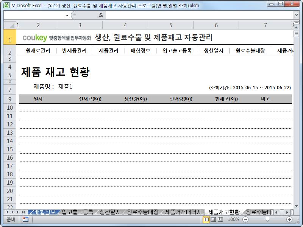Select row header 15
The height and width of the screenshot is (227, 303).
pyautogui.click(x=10, y=149)
